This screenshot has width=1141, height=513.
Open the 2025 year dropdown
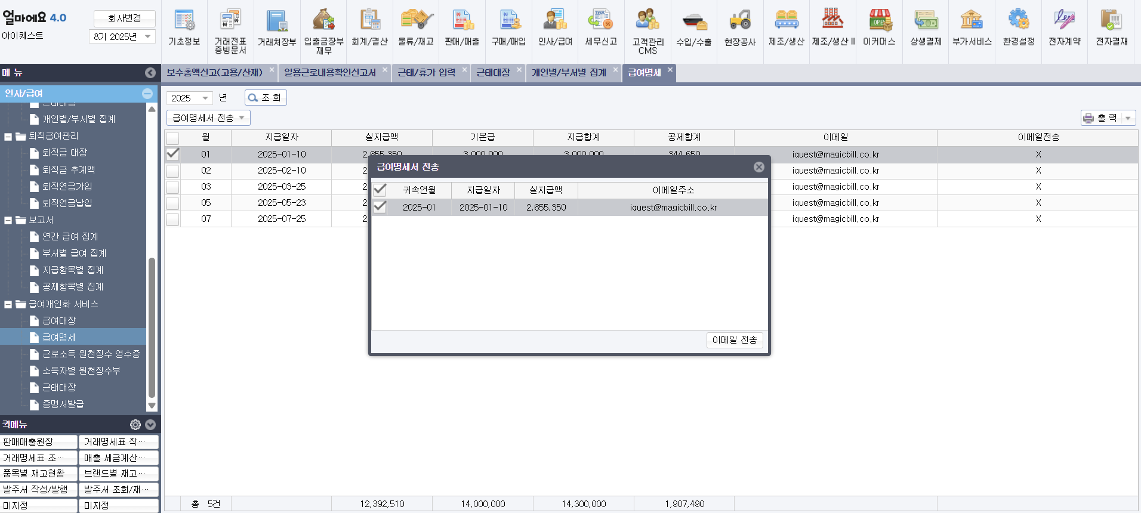click(x=189, y=98)
